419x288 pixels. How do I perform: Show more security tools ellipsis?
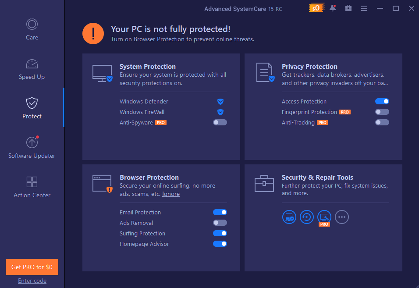click(x=342, y=217)
